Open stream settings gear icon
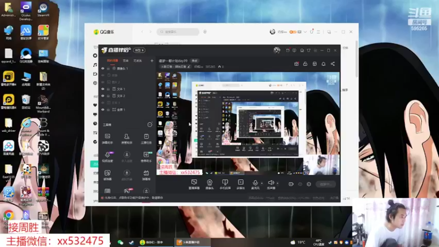 (x=309, y=184)
